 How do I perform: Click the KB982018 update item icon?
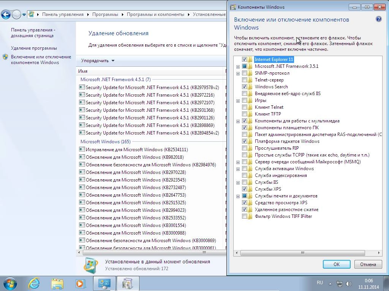tap(82, 157)
